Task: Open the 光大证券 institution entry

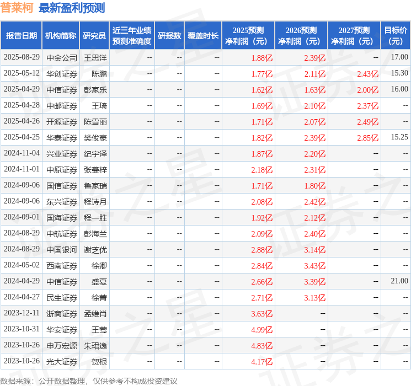Action: [x=62, y=362]
